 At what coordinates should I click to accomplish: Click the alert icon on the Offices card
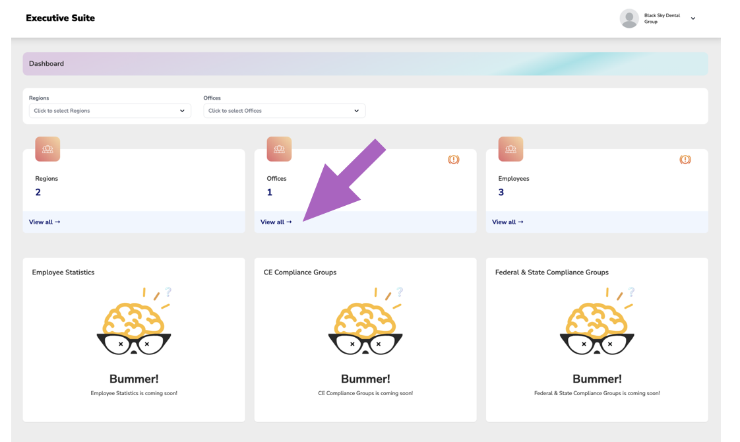454,159
